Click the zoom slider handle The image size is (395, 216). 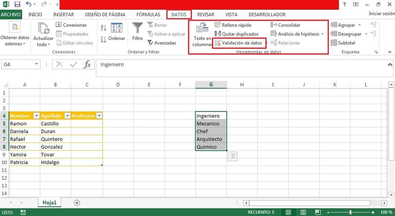(x=351, y=212)
